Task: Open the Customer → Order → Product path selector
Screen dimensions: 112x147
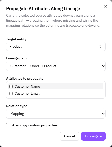Action: [56, 66]
